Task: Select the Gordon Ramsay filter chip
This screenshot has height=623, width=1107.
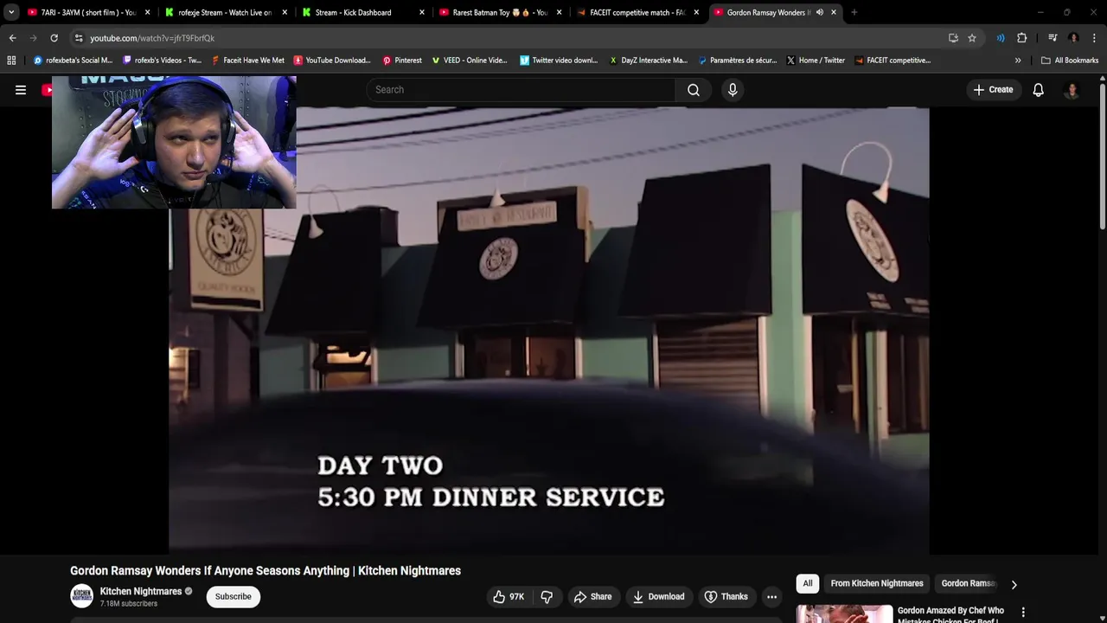Action: pyautogui.click(x=969, y=584)
